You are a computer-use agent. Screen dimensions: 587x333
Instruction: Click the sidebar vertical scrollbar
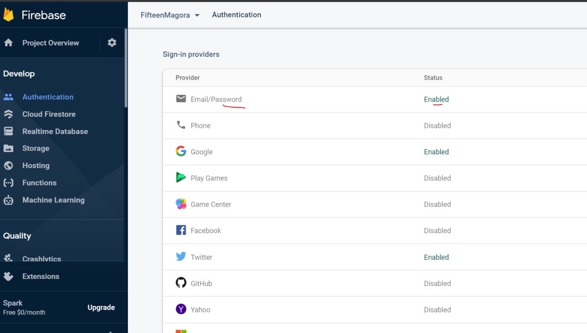coord(126,68)
